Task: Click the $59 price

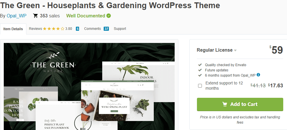Action: 276,50
